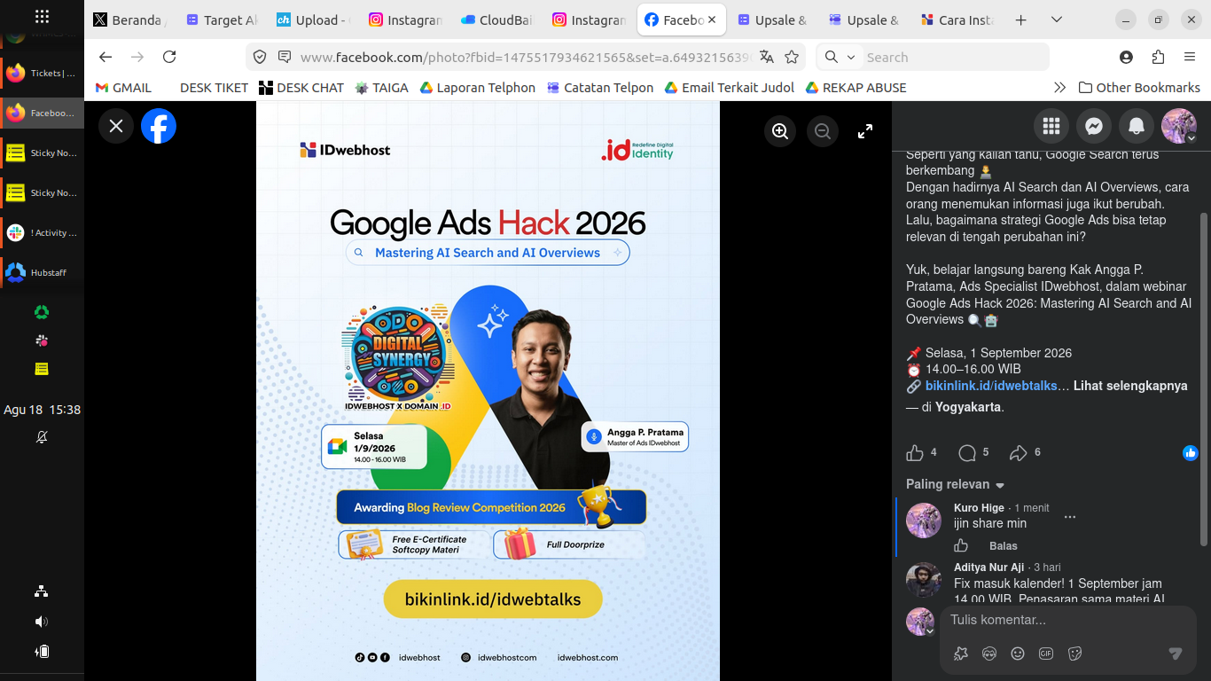Go back to previous page

[x=105, y=57]
